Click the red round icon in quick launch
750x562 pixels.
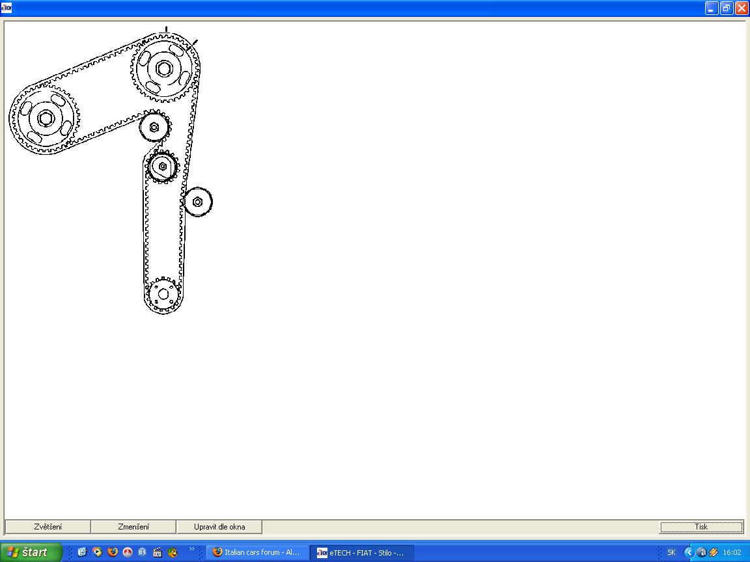point(128,552)
